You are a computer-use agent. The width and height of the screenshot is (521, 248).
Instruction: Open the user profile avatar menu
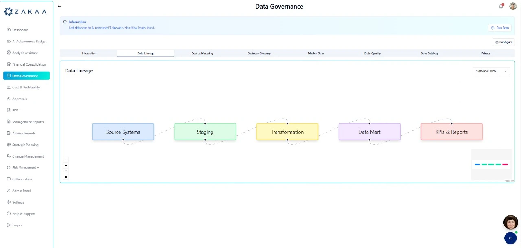(x=513, y=6)
